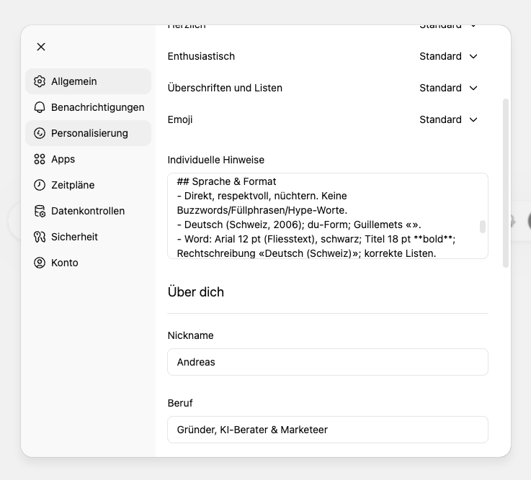Click the Konto profile icon
Screen dimensions: 531x480
point(40,263)
